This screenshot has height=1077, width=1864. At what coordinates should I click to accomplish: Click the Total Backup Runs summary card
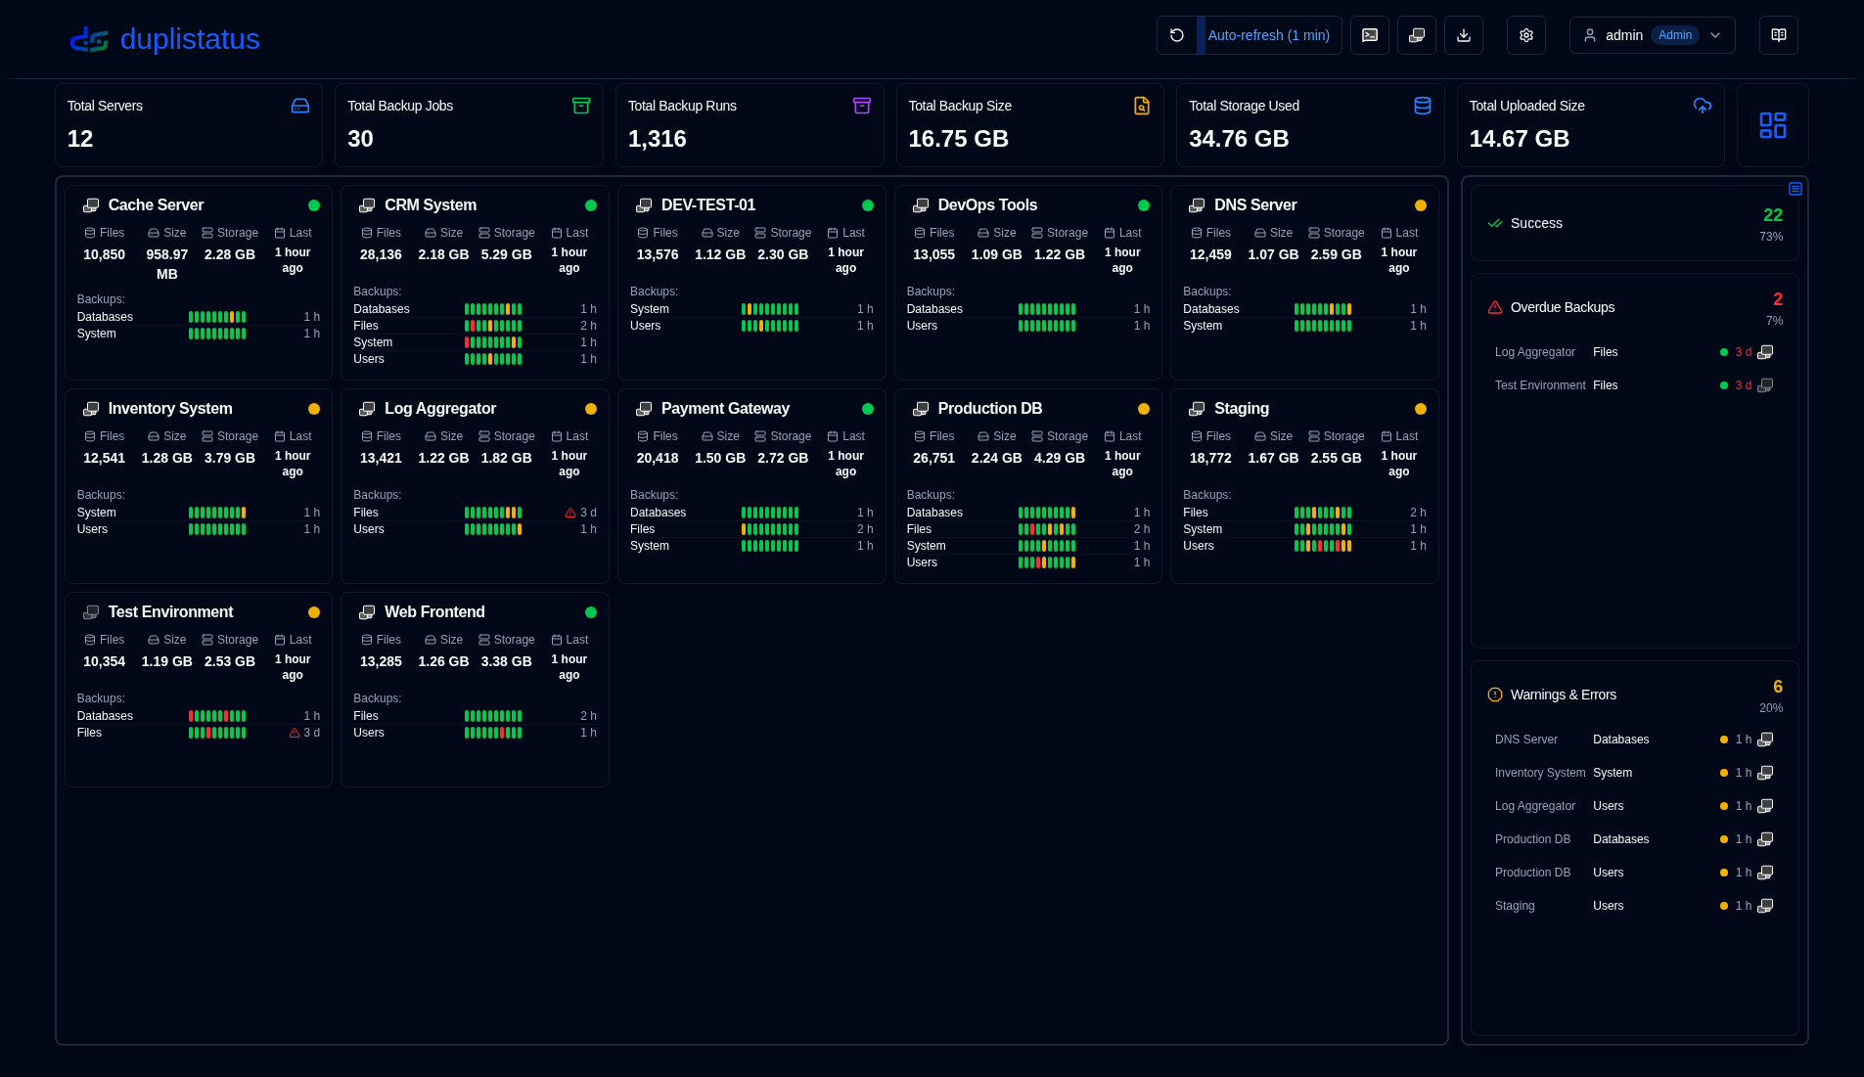(x=750, y=124)
